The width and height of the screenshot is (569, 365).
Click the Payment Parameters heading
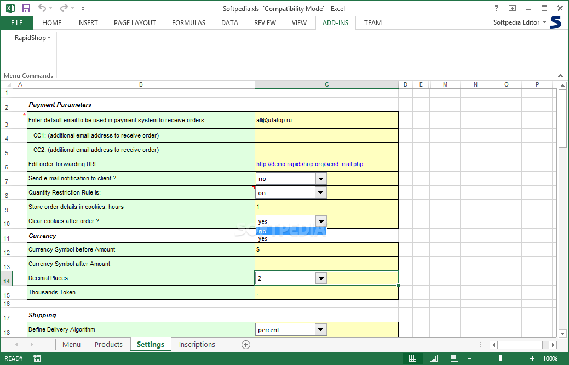tap(60, 105)
